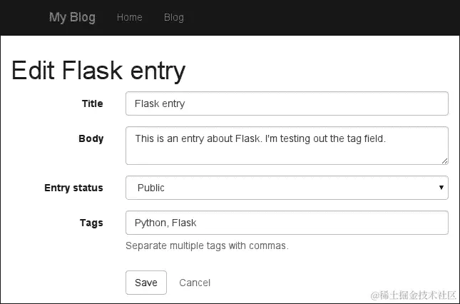This screenshot has height=304, width=460.
Task: Click inside the Body text area
Action: 286,146
